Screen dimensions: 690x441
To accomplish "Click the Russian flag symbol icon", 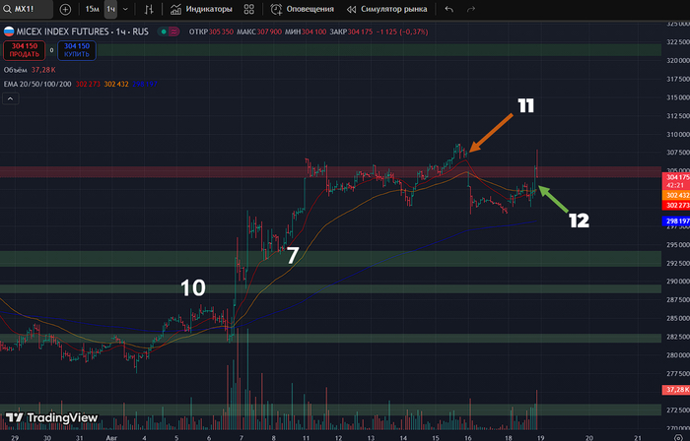I will click(x=8, y=31).
